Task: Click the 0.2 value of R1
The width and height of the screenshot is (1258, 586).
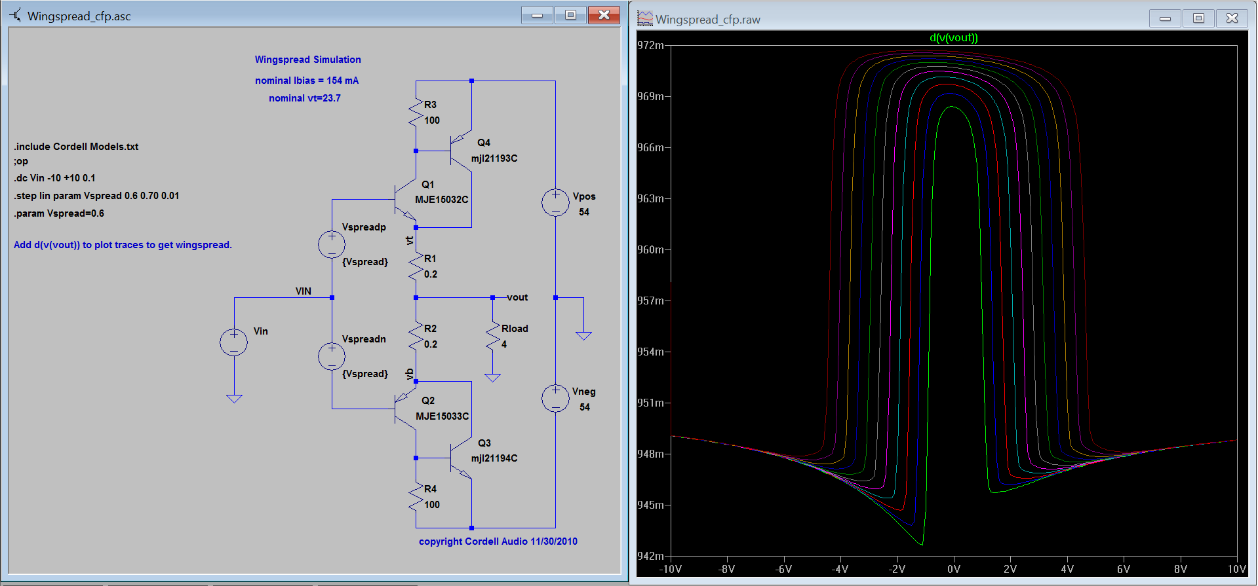Action: click(x=431, y=274)
